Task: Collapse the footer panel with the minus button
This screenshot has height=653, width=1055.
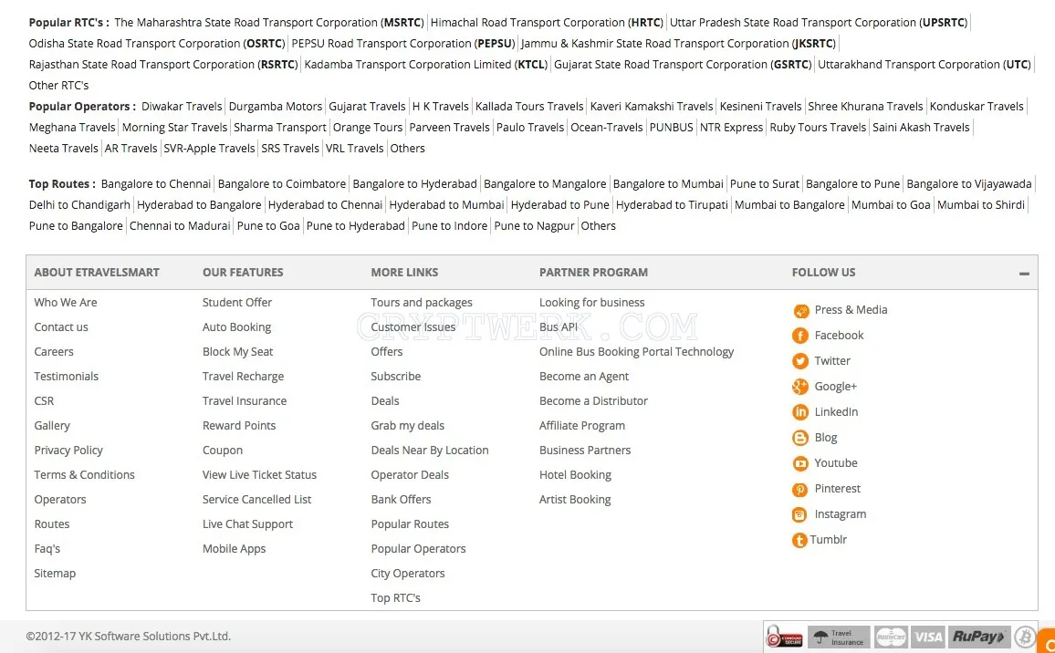Action: (1024, 274)
